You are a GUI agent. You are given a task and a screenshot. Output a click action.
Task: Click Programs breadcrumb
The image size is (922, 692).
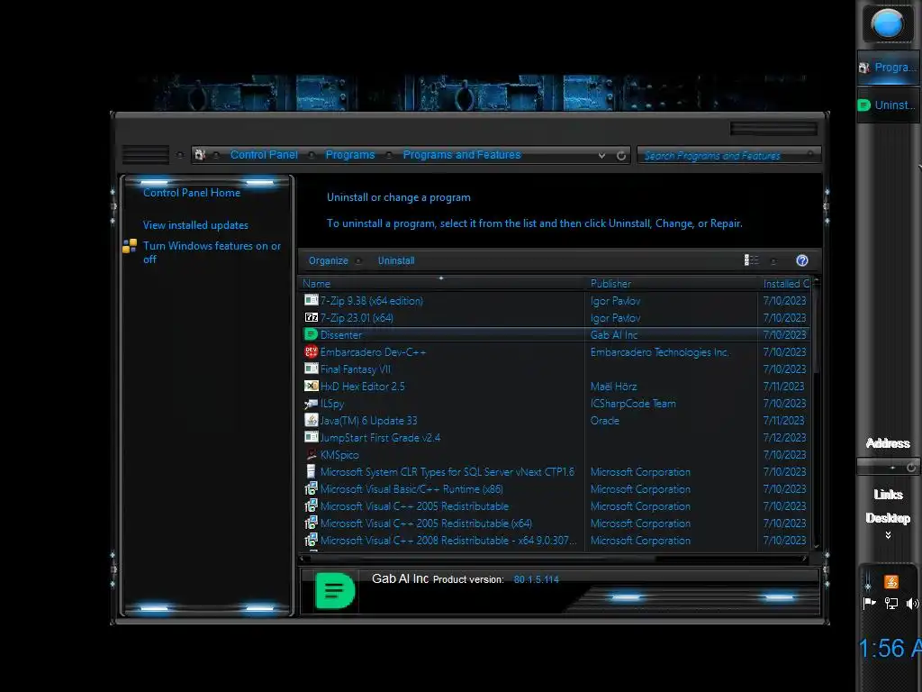[x=350, y=155]
